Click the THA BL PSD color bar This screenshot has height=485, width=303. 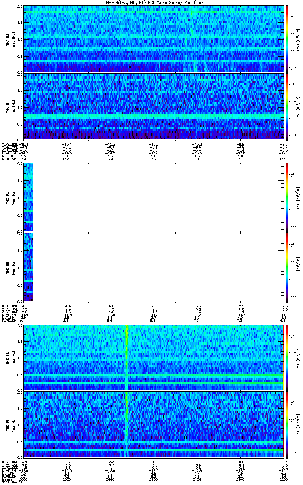point(287,39)
